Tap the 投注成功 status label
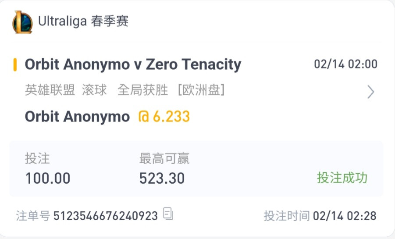The height and width of the screenshot is (239, 395). coord(342,178)
